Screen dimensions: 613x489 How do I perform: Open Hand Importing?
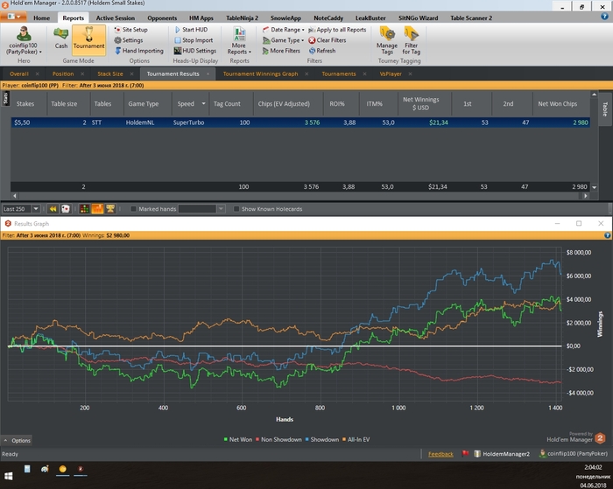(x=138, y=51)
